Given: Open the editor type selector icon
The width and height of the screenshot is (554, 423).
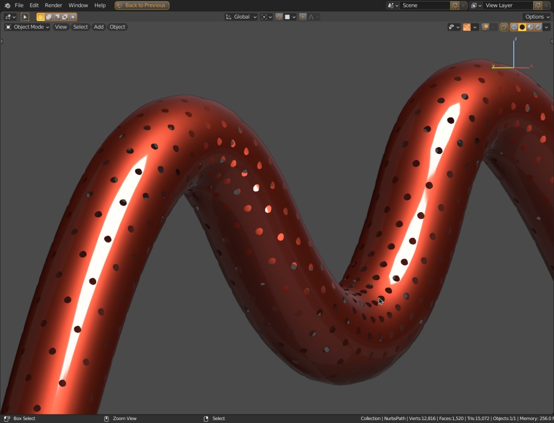Looking at the screenshot, I should [10, 17].
